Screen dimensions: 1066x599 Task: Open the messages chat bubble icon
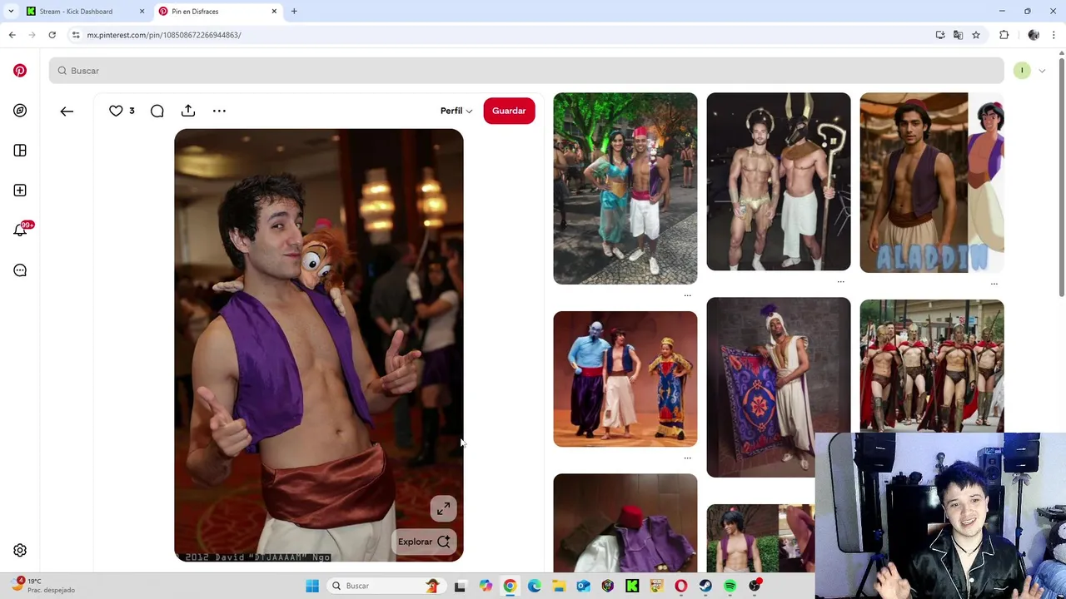click(20, 270)
